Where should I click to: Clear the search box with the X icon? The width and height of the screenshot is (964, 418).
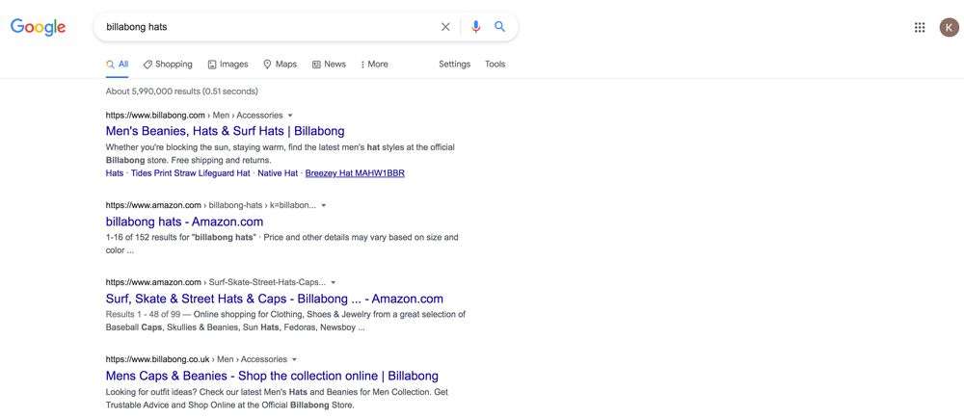click(x=445, y=27)
